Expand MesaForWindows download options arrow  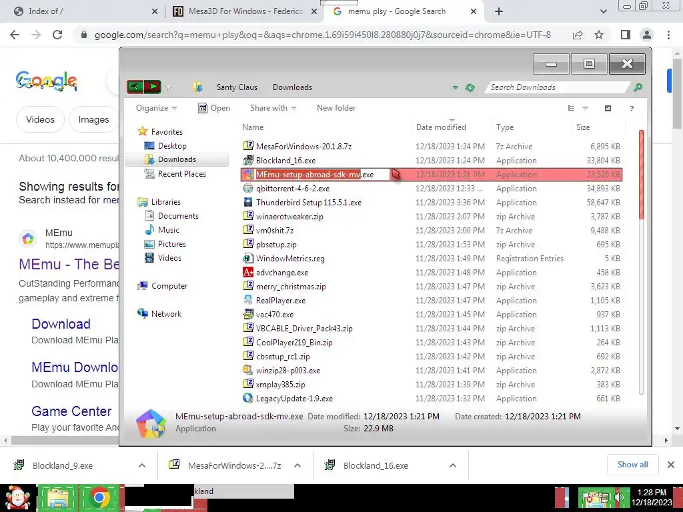297,465
